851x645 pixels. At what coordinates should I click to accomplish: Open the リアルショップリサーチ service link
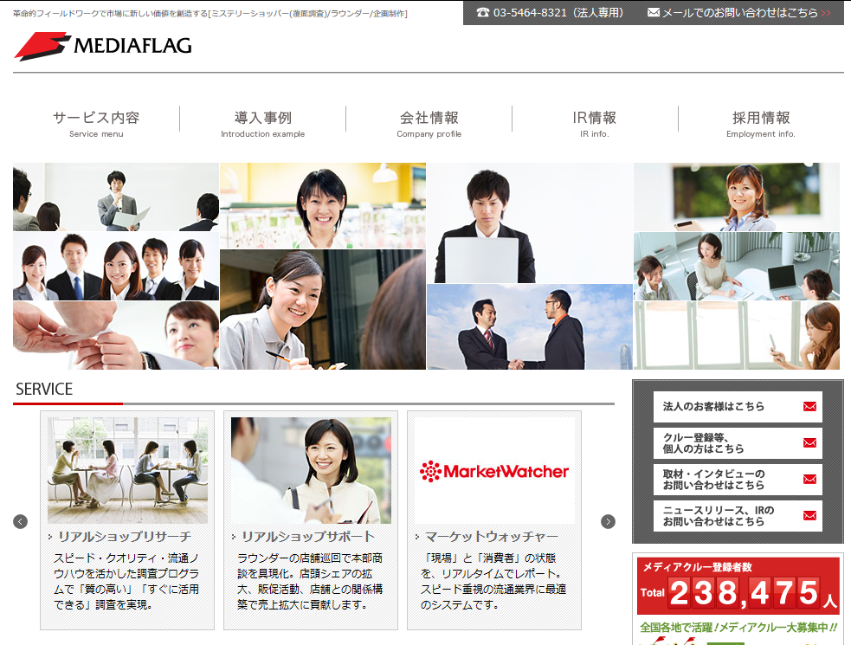[x=124, y=537]
